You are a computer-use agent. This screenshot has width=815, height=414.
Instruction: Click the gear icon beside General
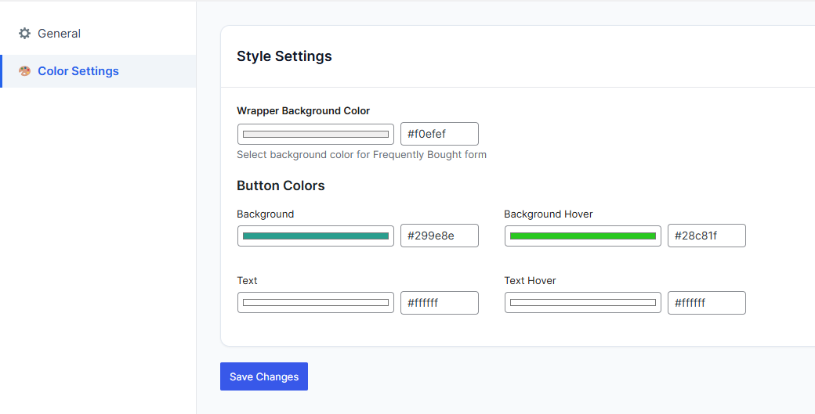tap(24, 34)
